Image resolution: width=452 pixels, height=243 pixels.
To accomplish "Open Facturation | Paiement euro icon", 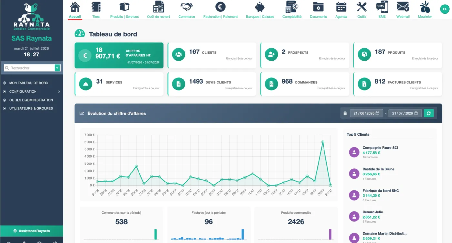I will tap(221, 6).
